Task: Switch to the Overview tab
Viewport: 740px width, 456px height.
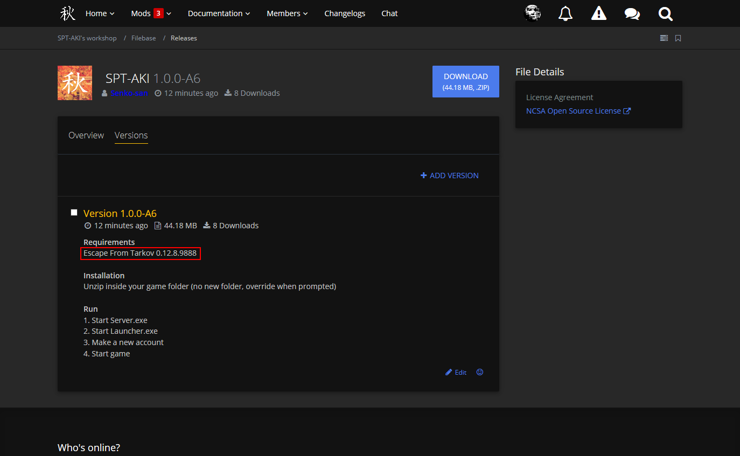Action: (x=86, y=135)
